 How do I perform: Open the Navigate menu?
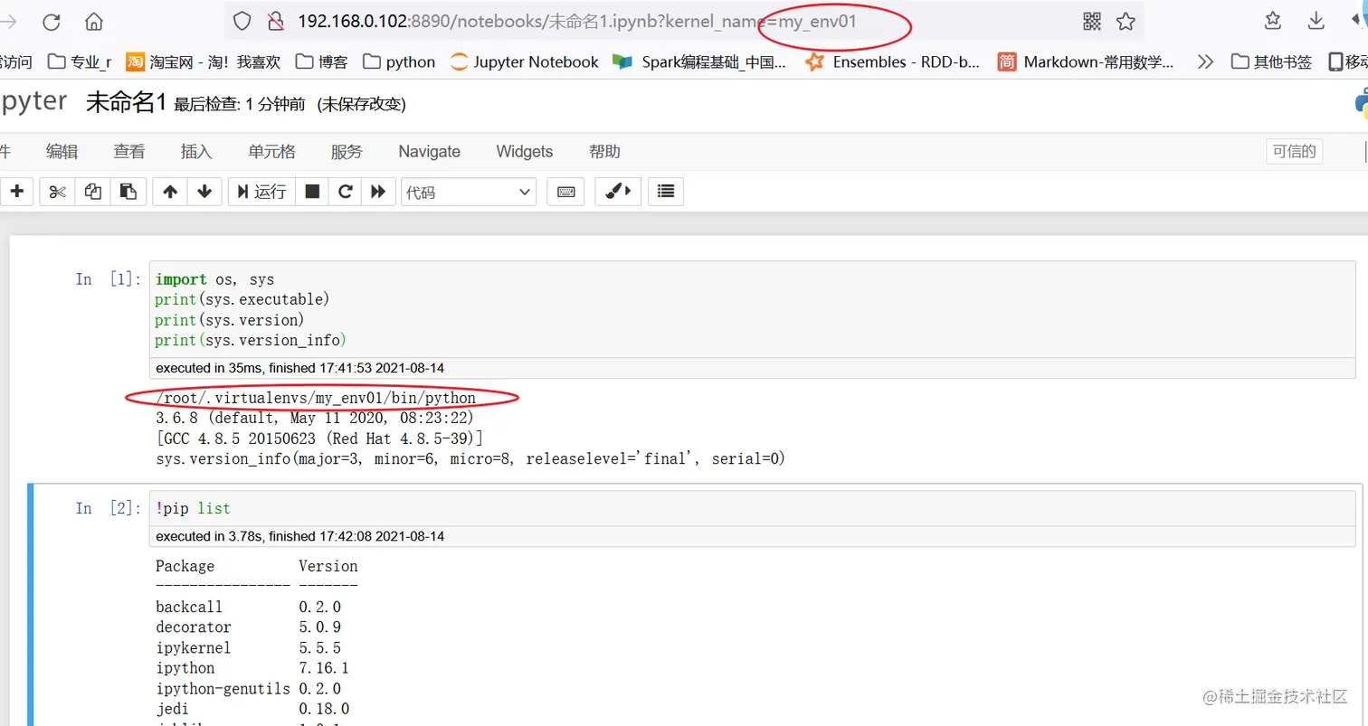tap(430, 151)
